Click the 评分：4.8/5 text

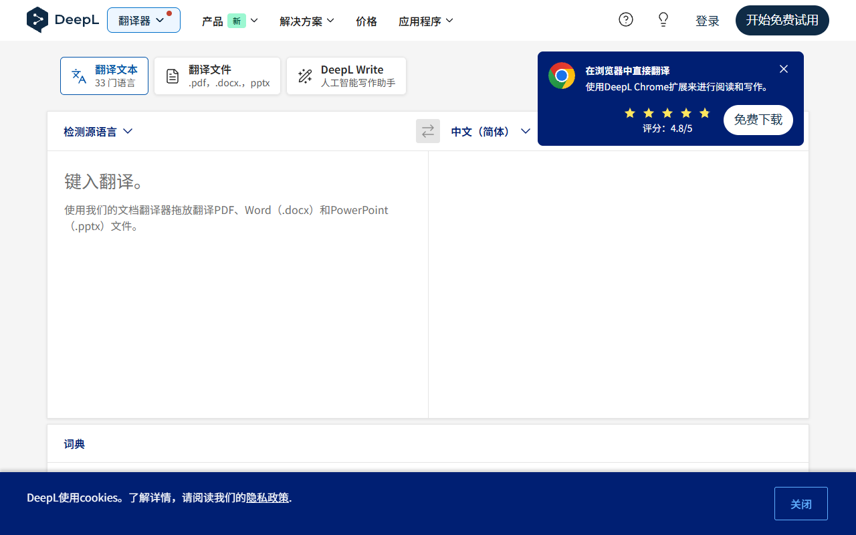click(667, 128)
